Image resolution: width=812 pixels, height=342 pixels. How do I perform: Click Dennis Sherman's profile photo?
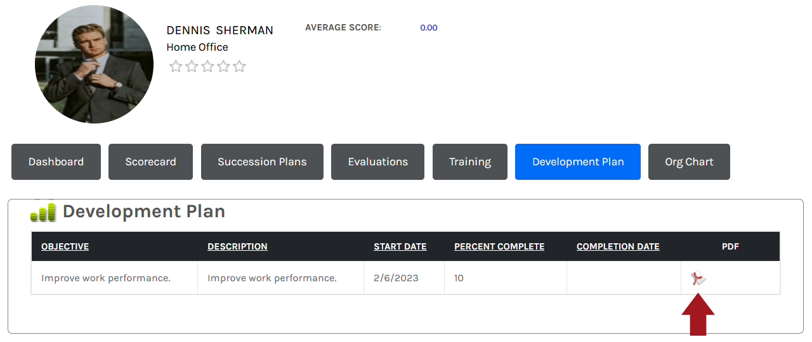click(94, 64)
